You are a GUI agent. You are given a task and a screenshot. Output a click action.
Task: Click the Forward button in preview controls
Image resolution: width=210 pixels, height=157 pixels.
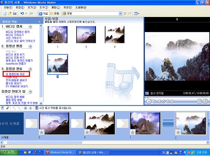coord(172,102)
